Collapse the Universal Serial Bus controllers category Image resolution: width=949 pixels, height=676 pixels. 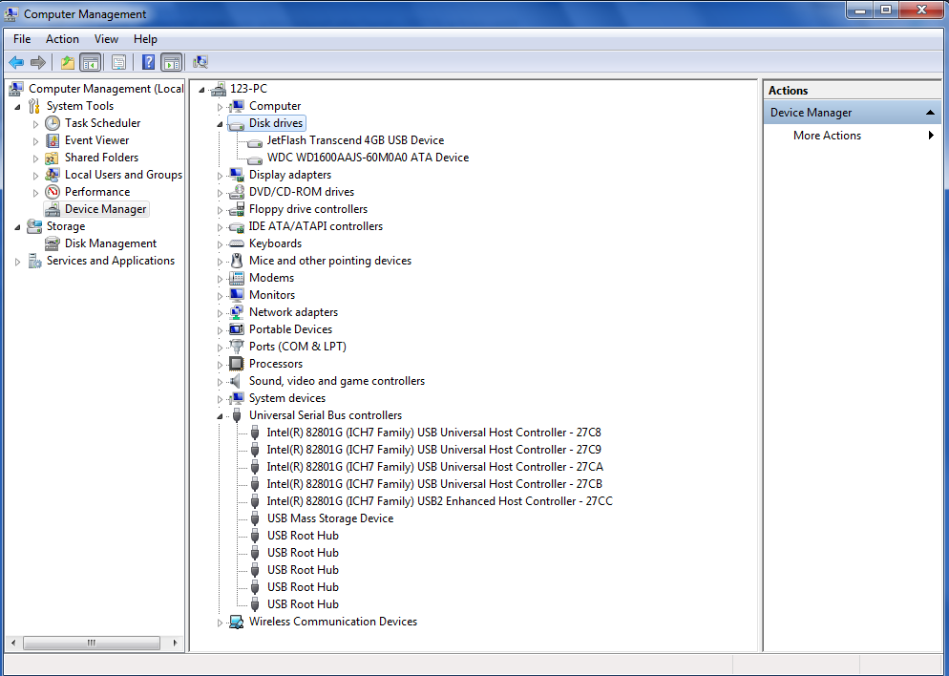coord(220,416)
